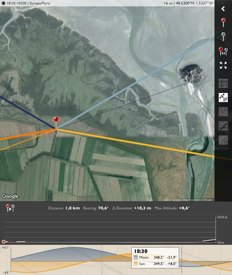The height and width of the screenshot is (275, 232).
Task: Click the Moon altitude -21,9° value
Action: (x=172, y=257)
